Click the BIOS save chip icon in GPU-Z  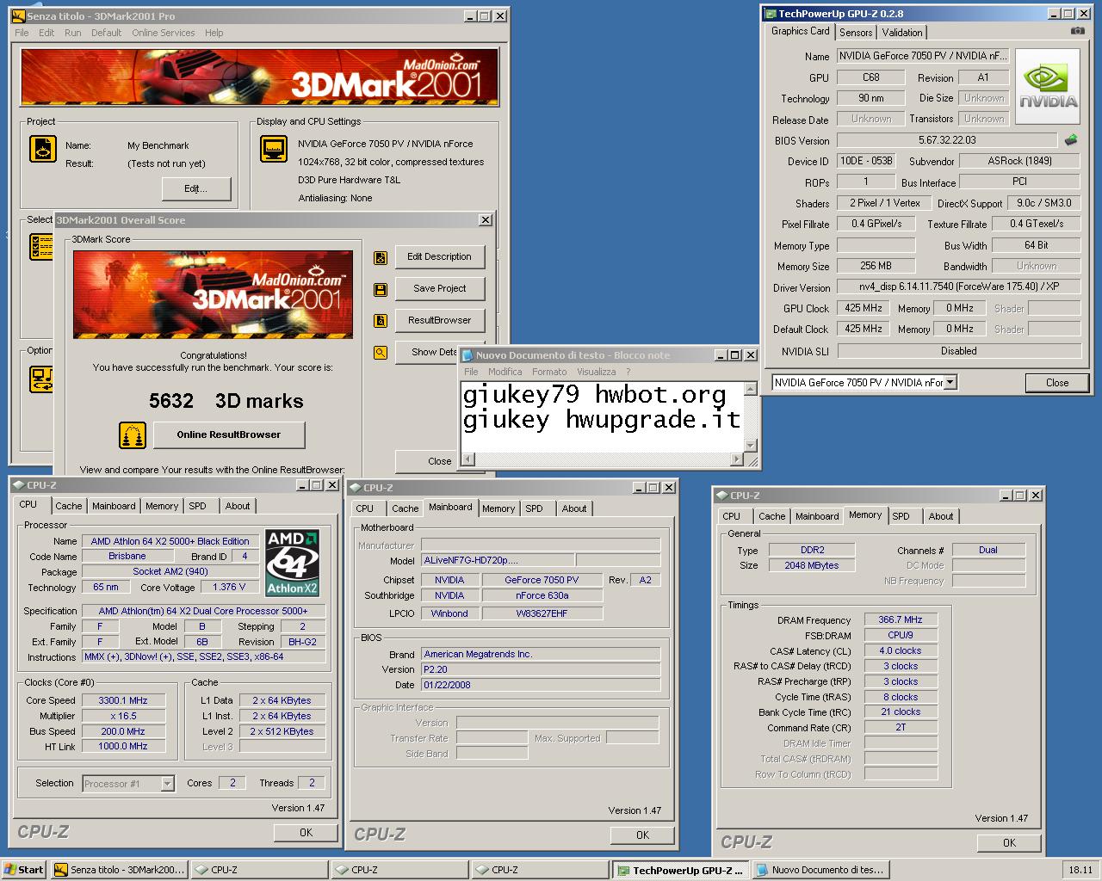pos(1071,139)
